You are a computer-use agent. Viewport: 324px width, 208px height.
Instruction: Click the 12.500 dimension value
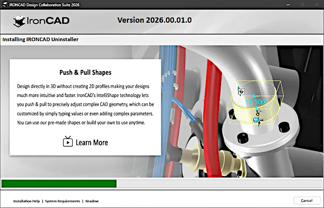255,102
